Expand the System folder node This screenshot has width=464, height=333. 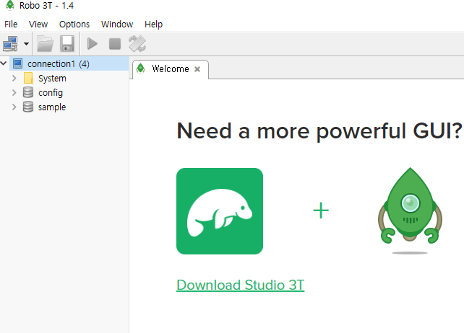click(14, 79)
